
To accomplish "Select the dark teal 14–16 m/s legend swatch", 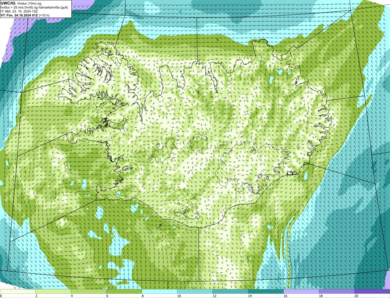I will tap(266, 291).
